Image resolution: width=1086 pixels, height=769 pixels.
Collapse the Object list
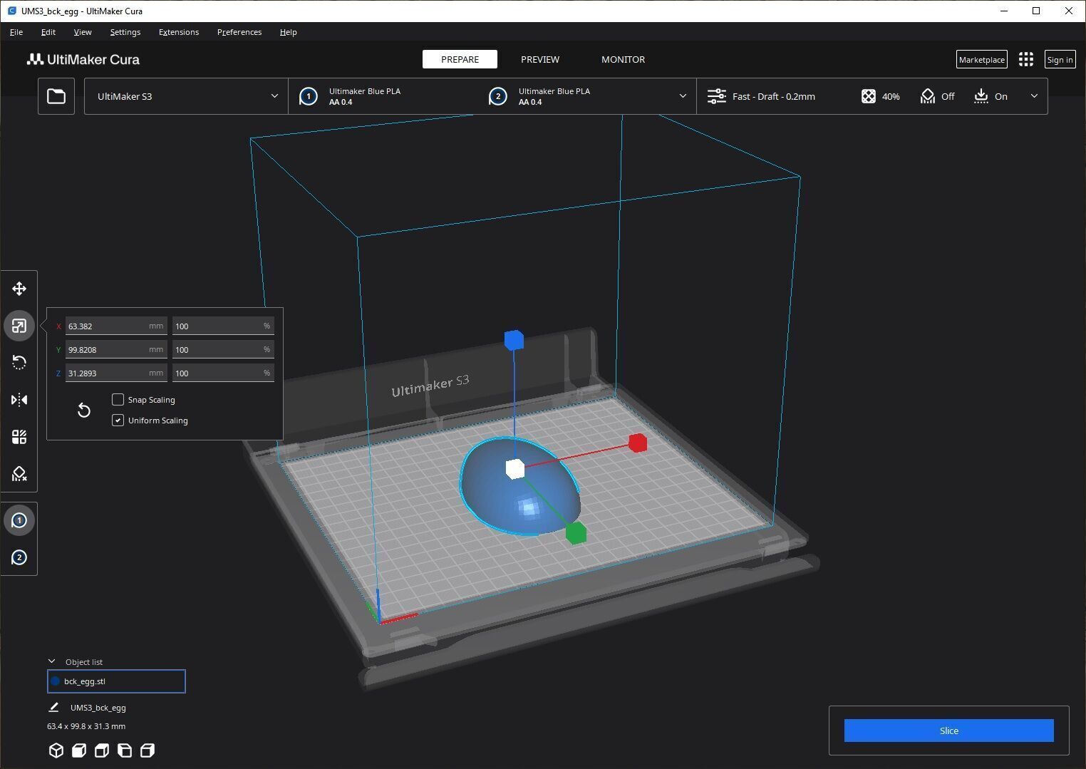[52, 661]
